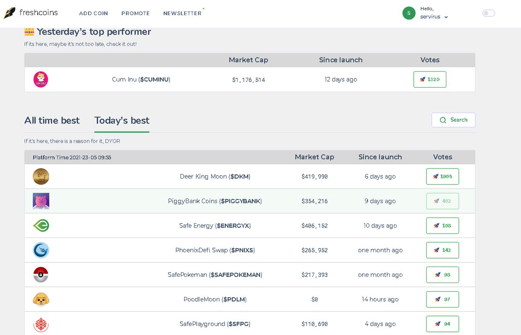
Task: Open PhoenixDefi Swap ($PNIXS) name
Action: (x=215, y=250)
